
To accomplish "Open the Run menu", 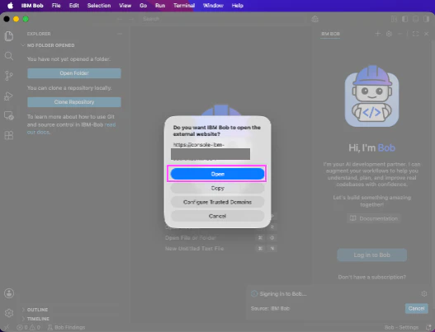I will (x=160, y=6).
